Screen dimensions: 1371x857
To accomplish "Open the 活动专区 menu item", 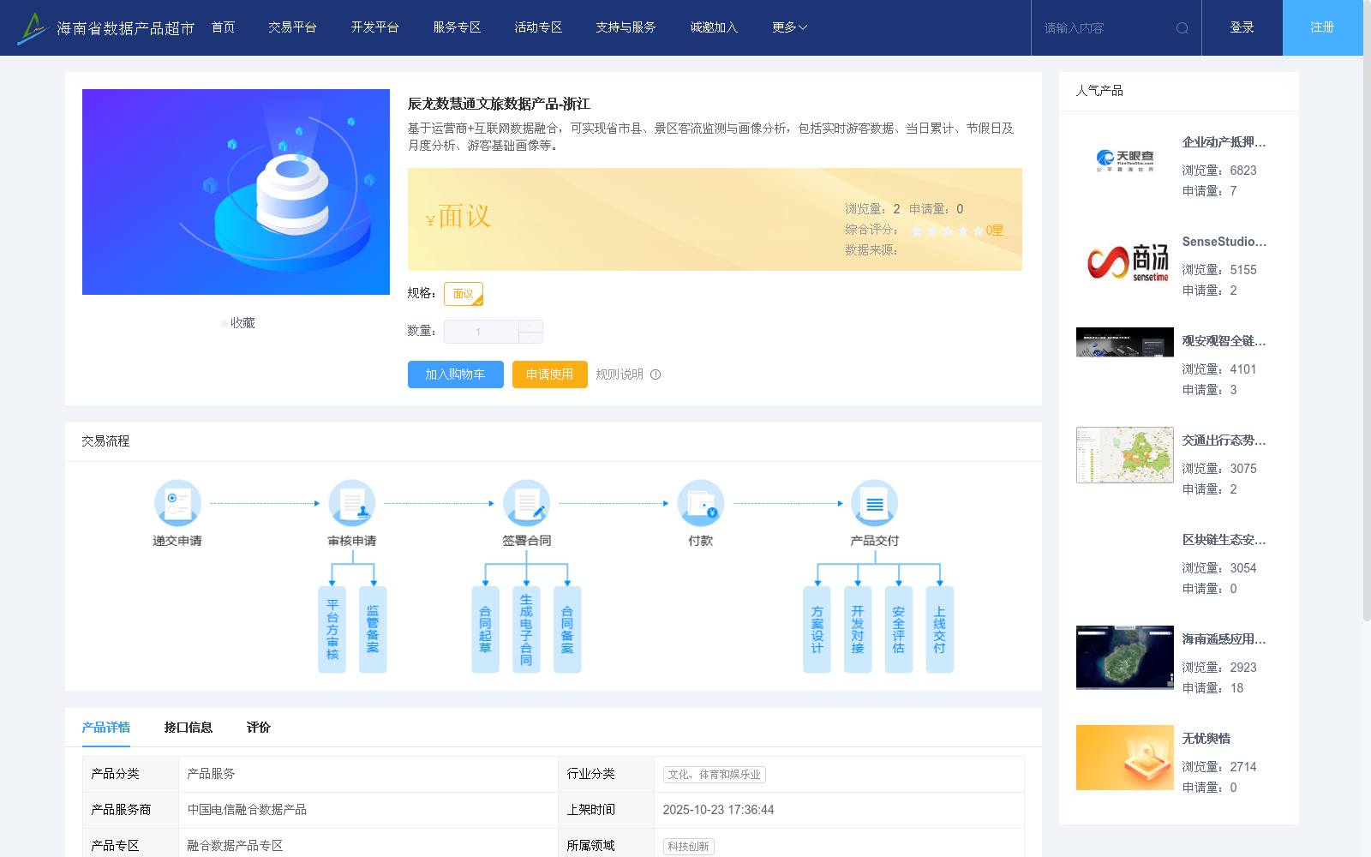I will coord(538,27).
